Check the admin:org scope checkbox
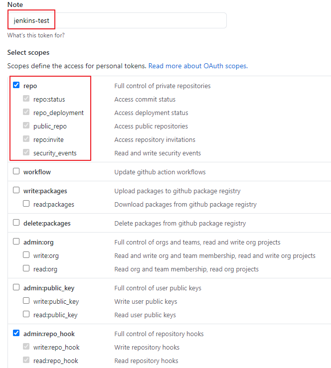331x368 pixels. pyautogui.click(x=16, y=241)
